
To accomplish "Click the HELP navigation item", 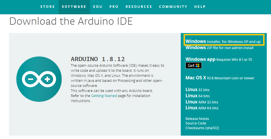I will (x=200, y=7).
